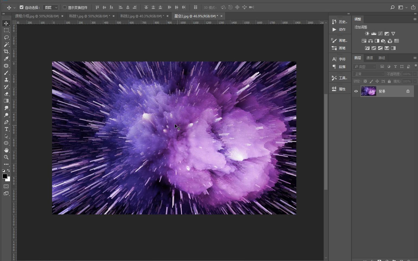Select the Magic Wand tool
This screenshot has height=261, width=418.
point(6,44)
